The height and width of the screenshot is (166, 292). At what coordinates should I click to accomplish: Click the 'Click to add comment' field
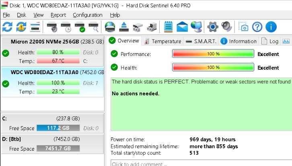202,163
